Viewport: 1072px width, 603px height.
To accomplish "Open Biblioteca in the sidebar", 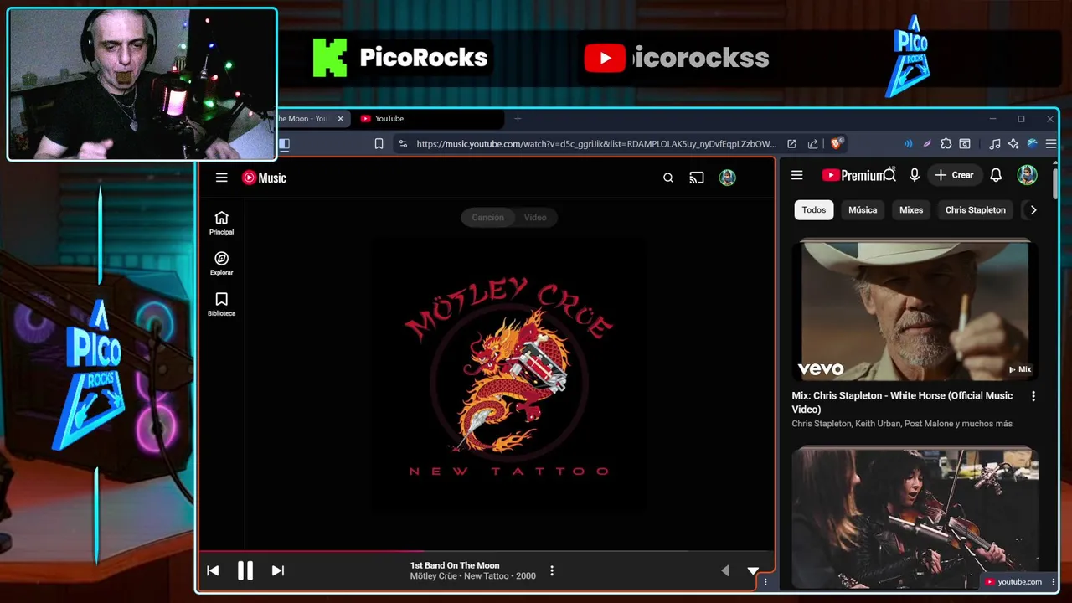I will click(221, 304).
